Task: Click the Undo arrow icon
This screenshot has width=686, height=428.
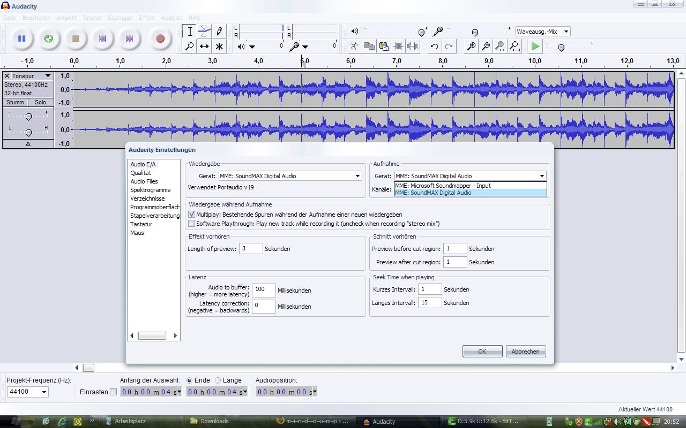Action: 435,47
